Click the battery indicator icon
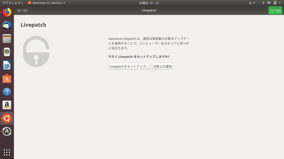Viewport: 284px width, 159px height. coord(275,3)
